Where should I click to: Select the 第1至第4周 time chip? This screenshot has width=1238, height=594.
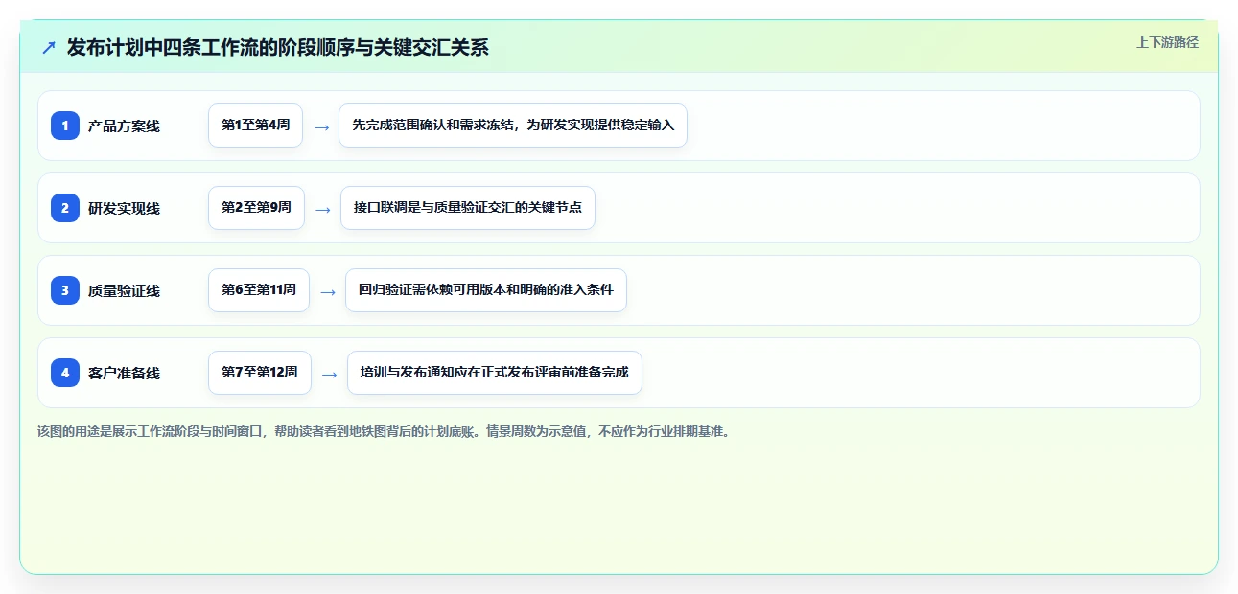[x=255, y=126]
